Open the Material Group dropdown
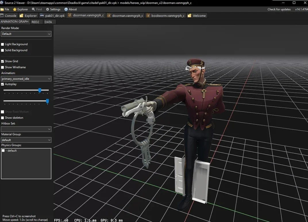This screenshot has height=222, width=308. click(26, 140)
